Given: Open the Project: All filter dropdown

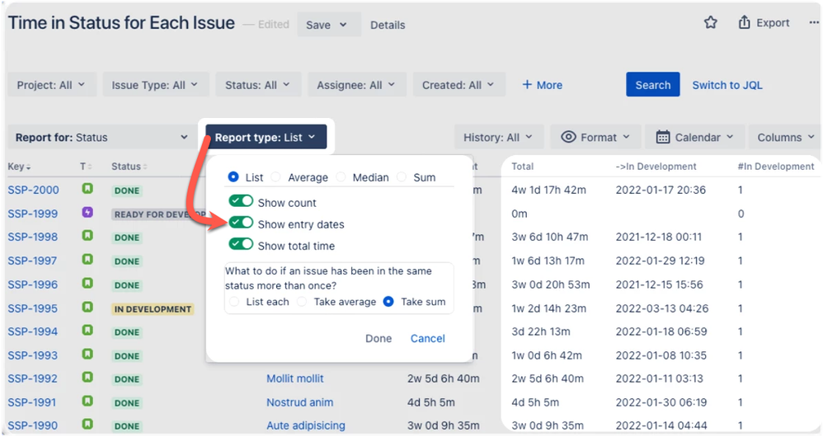Looking at the screenshot, I should (x=52, y=85).
